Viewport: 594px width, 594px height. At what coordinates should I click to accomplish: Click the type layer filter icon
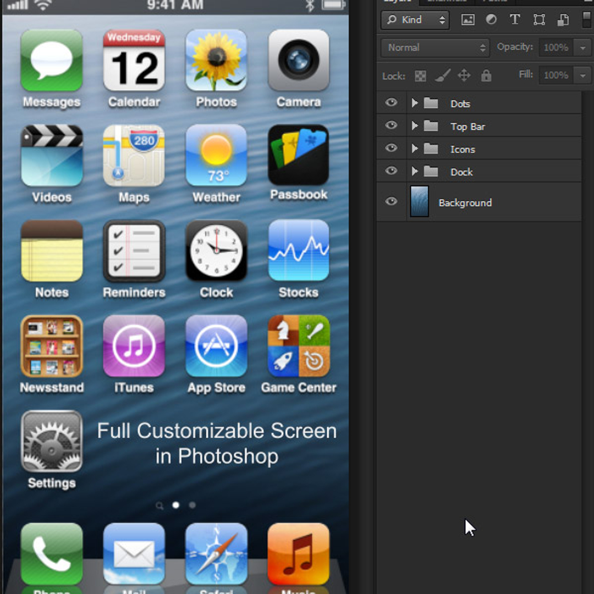point(514,19)
